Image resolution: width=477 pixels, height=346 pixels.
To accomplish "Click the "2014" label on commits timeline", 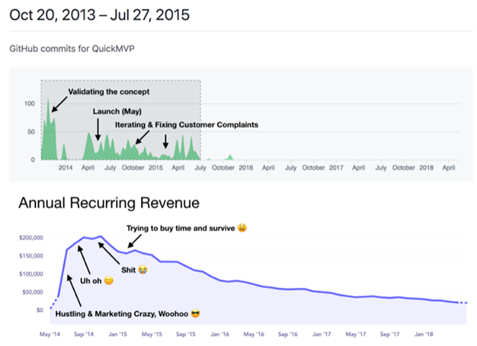I will (65, 168).
